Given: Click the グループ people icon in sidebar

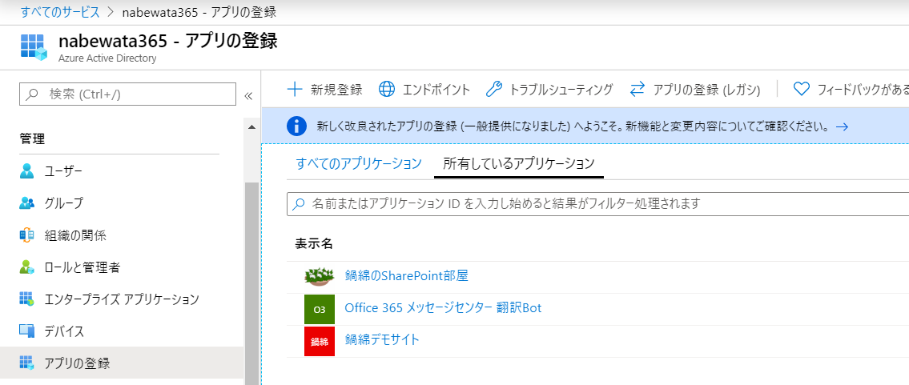Looking at the screenshot, I should [27, 203].
